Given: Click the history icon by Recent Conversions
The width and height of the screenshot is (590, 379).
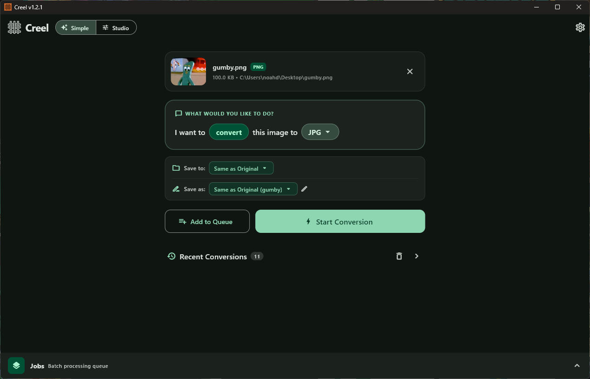Looking at the screenshot, I should [172, 256].
